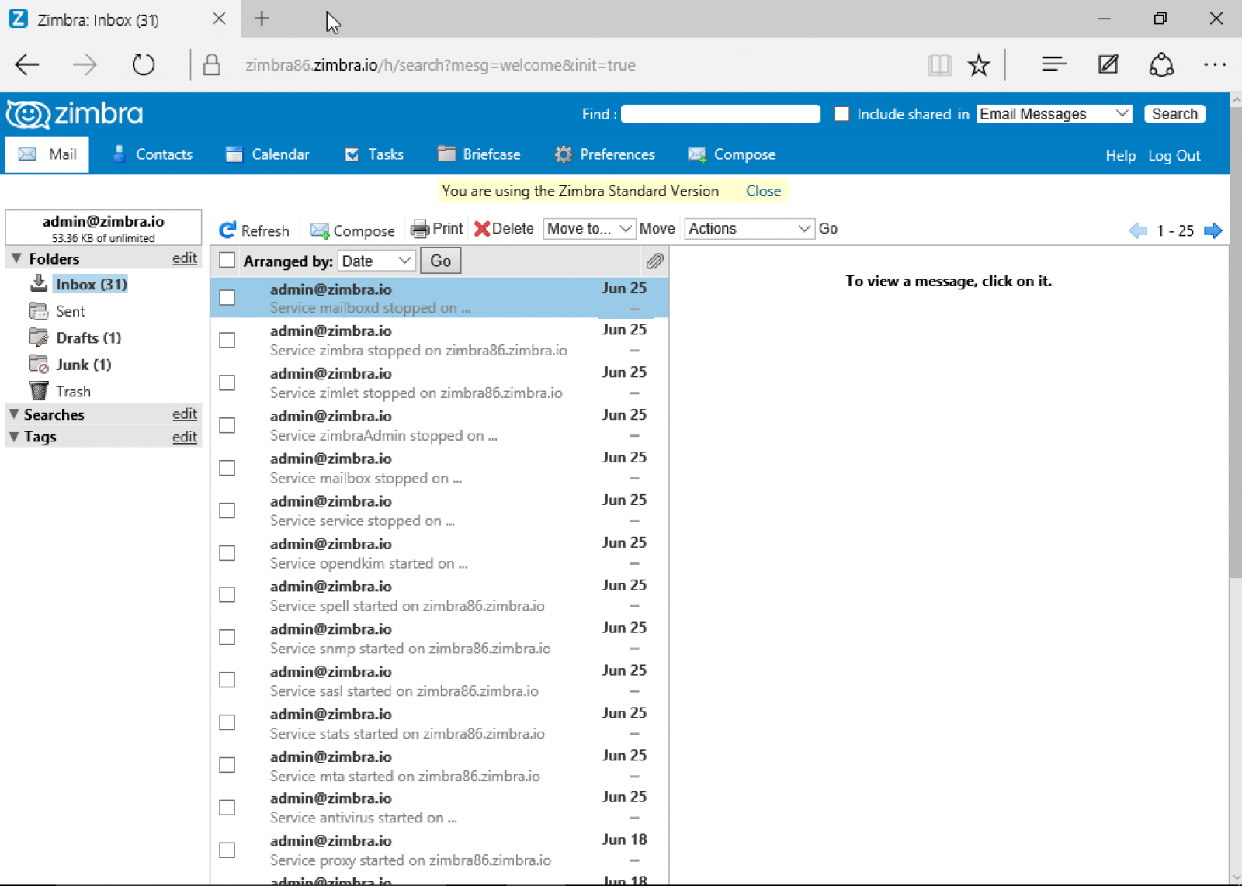The height and width of the screenshot is (886, 1242).
Task: Collapse the Tags section triangle
Action: point(14,437)
